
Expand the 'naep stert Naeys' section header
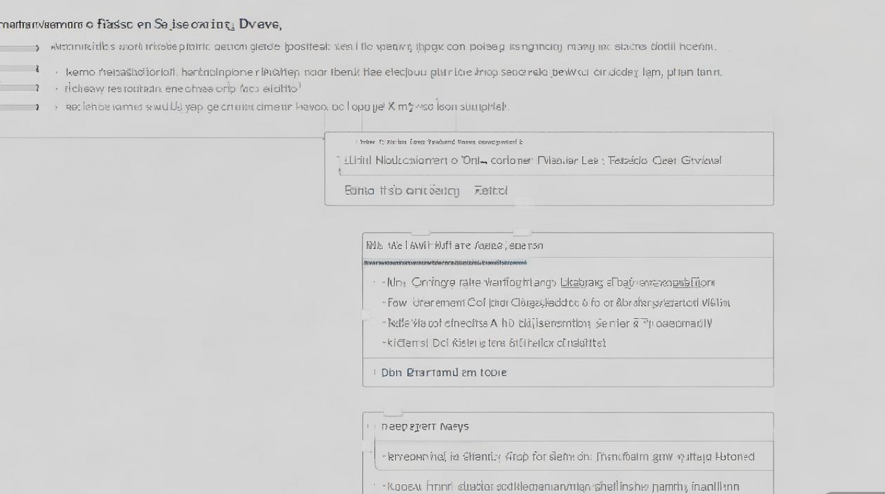tap(425, 427)
